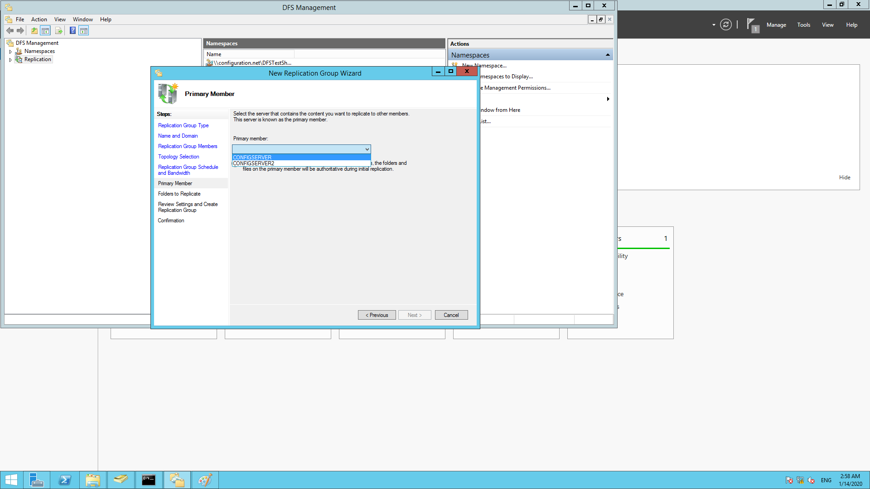
Task: Open the Tools menu in Server Manager
Action: click(x=803, y=25)
